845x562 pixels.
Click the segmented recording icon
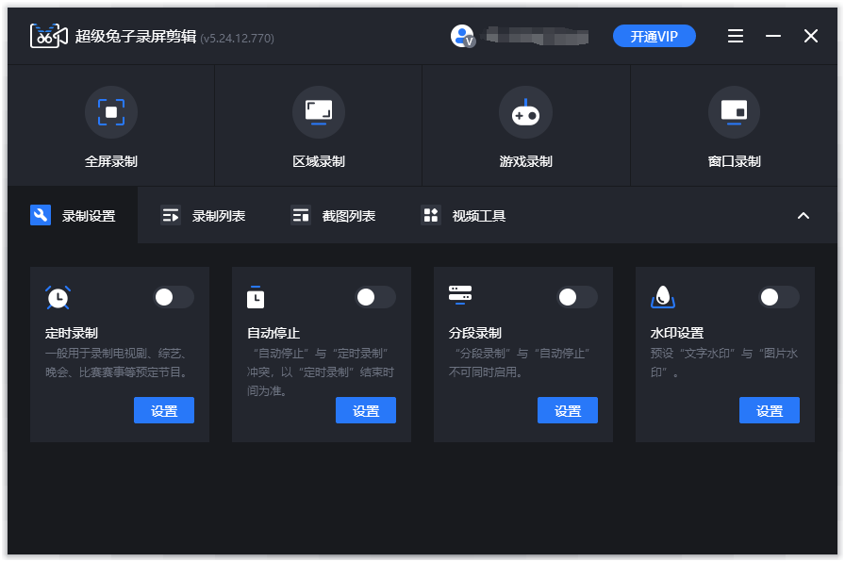click(x=460, y=294)
